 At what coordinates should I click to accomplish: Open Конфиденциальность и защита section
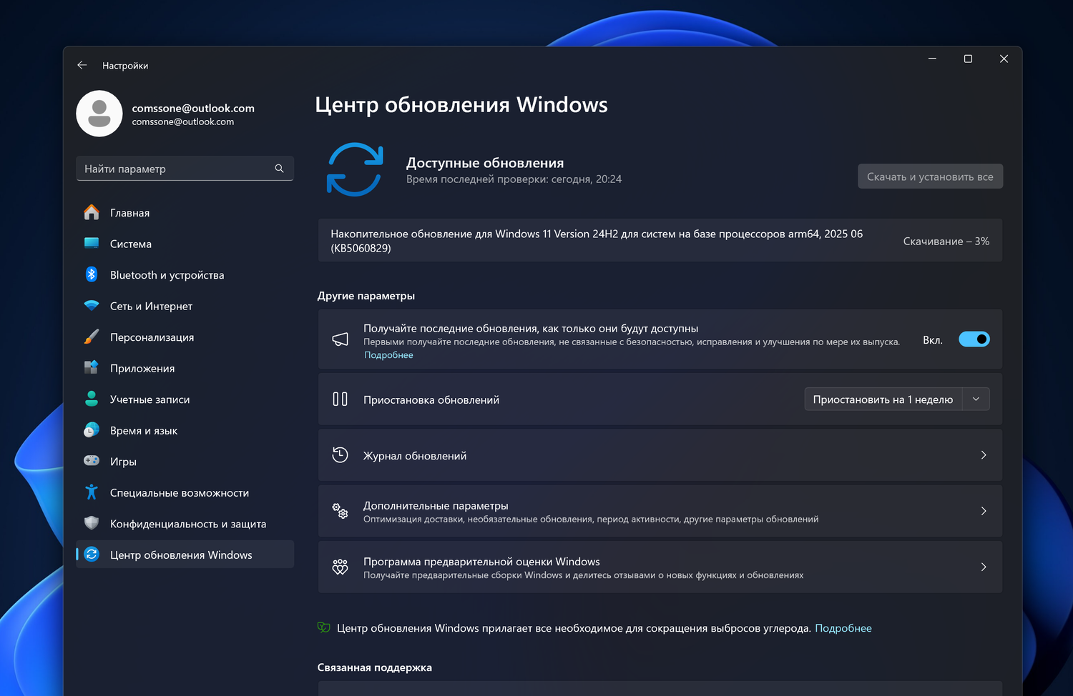(x=185, y=524)
